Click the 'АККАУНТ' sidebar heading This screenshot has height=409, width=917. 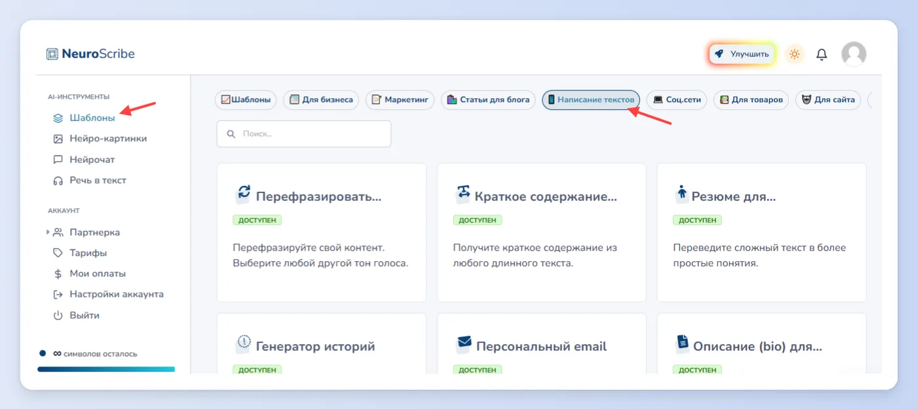tap(64, 211)
